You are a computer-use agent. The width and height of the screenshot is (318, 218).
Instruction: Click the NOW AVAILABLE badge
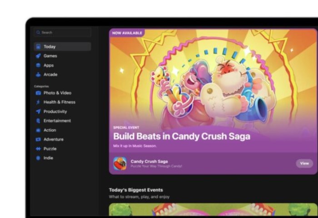127,33
